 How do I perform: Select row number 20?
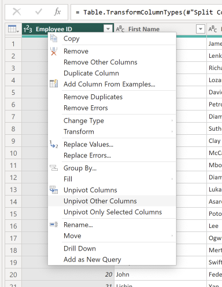13,275
